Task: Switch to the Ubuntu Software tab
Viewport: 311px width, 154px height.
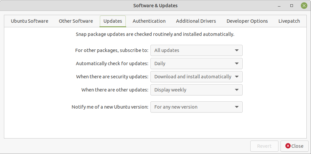Action: (x=29, y=21)
